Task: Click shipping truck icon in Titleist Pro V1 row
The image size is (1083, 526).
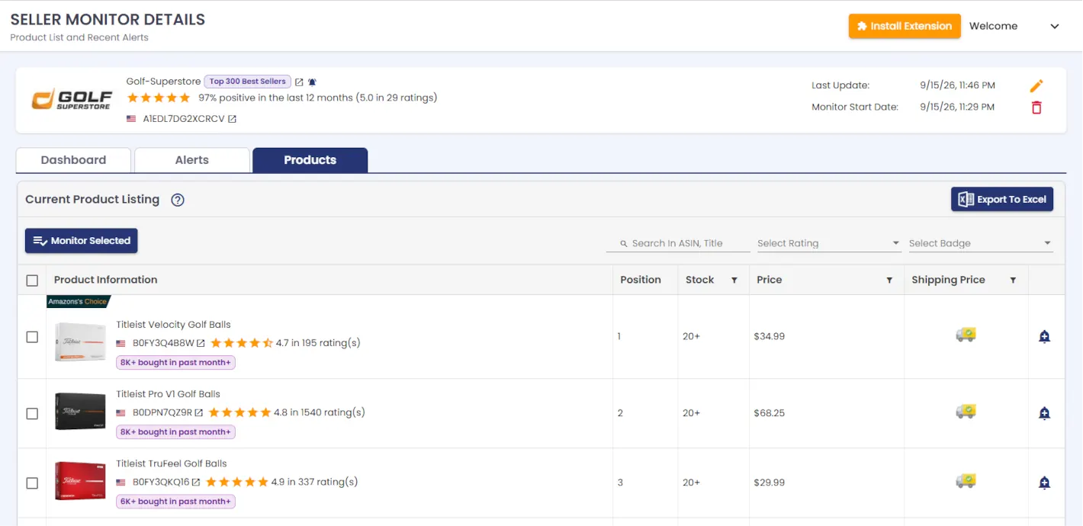Action: click(966, 412)
